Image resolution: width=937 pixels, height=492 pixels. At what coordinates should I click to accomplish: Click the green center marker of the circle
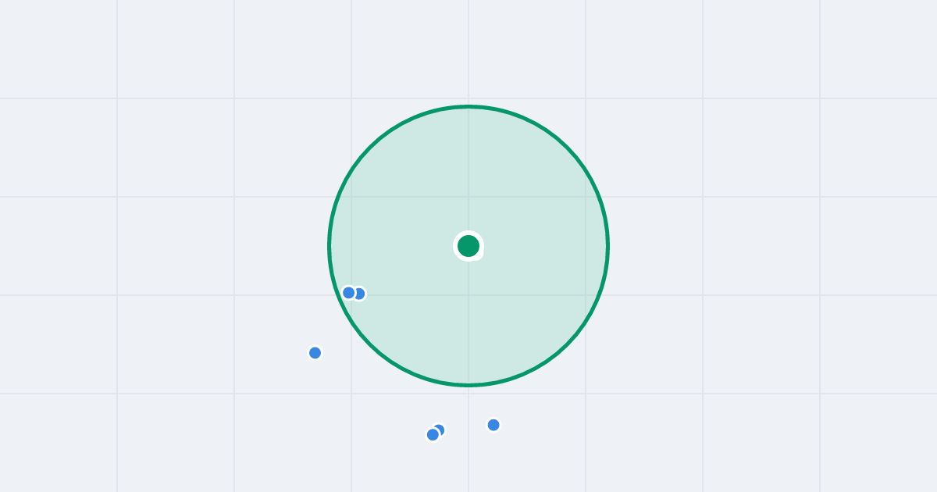468,246
